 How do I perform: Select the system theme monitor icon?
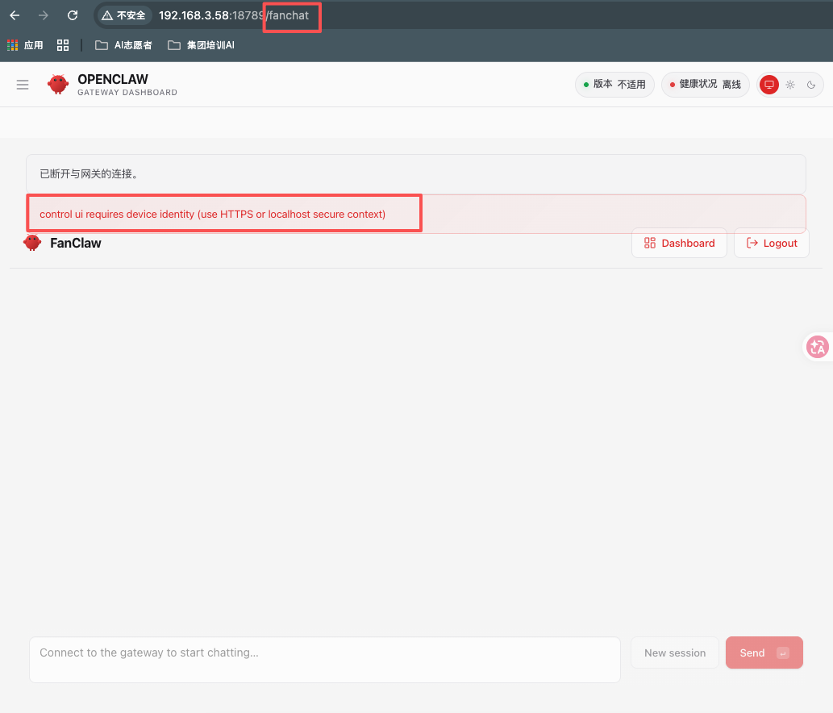(769, 85)
